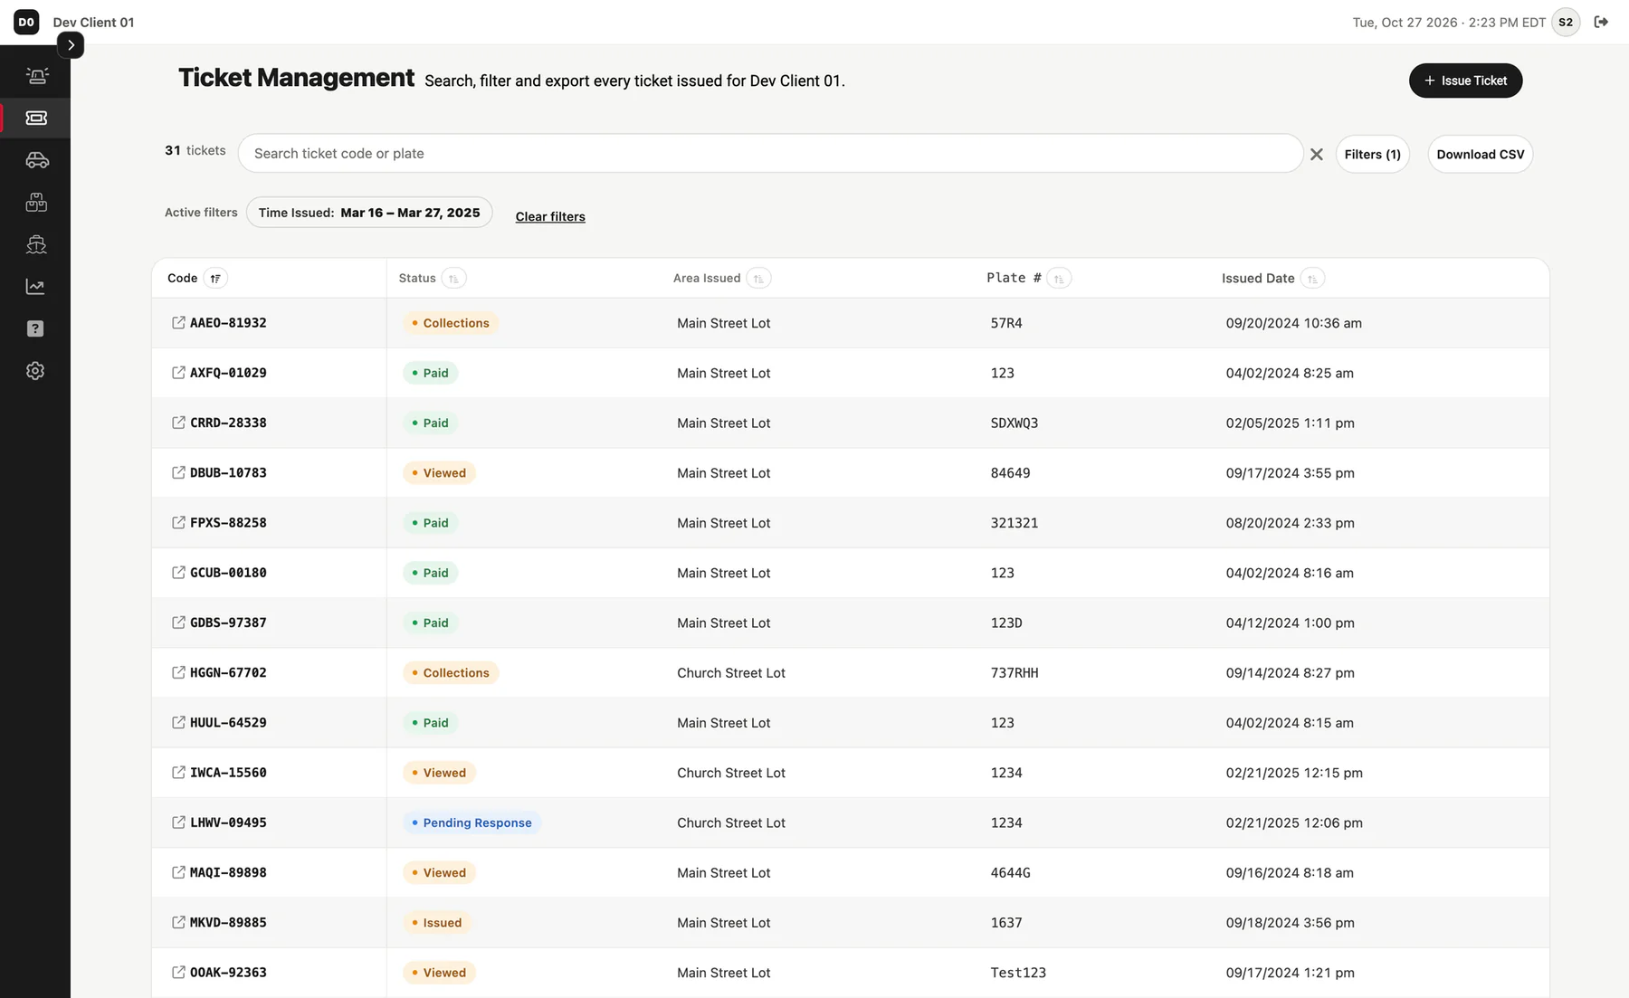Image resolution: width=1629 pixels, height=998 pixels.
Task: Click Dev Client 01 header name
Action: pyautogui.click(x=93, y=22)
